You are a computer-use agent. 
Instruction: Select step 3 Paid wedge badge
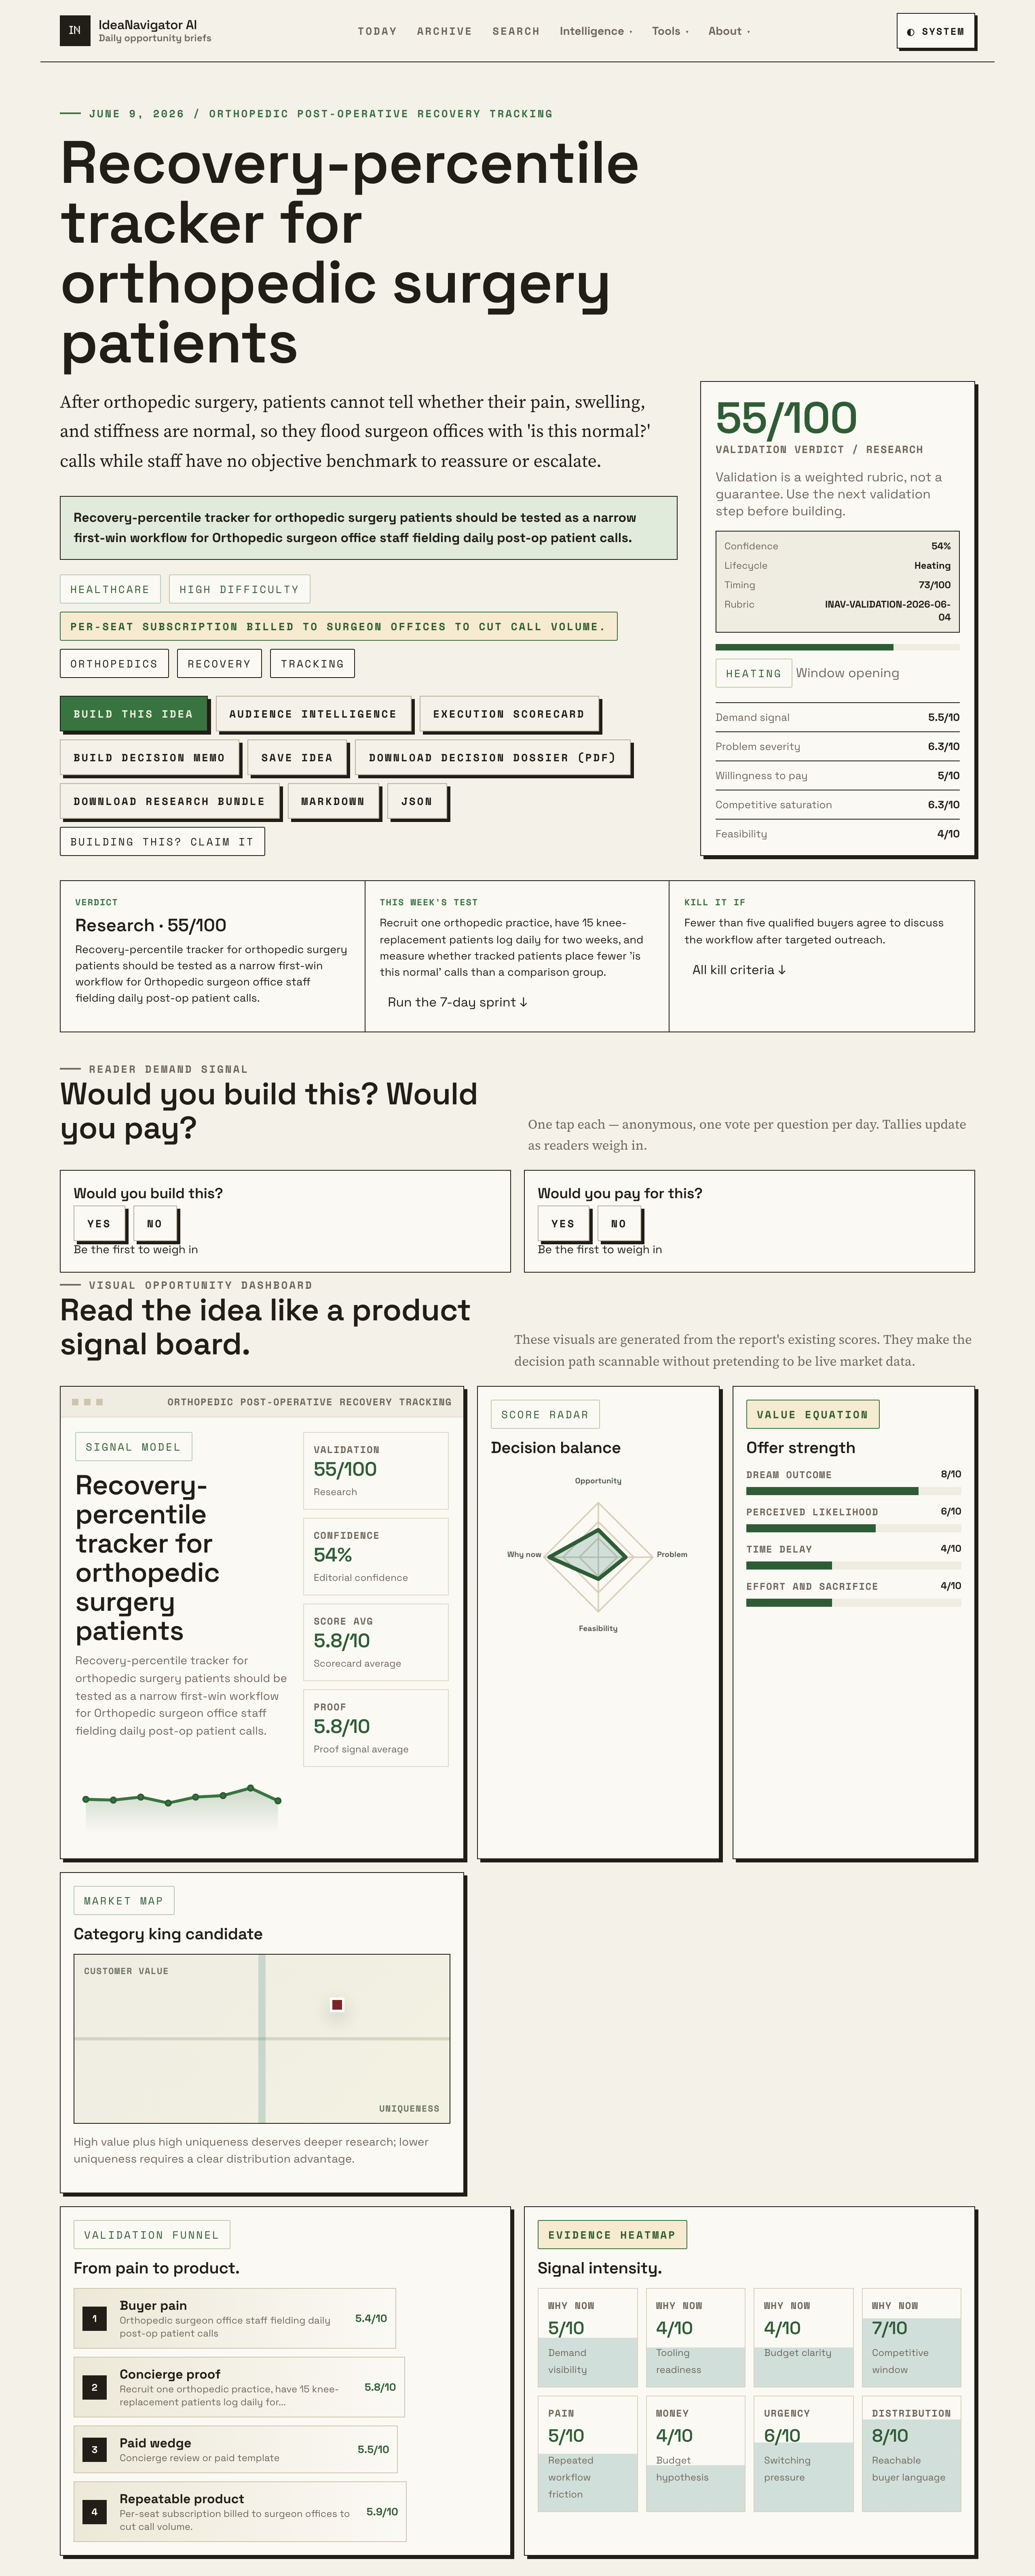95,2449
